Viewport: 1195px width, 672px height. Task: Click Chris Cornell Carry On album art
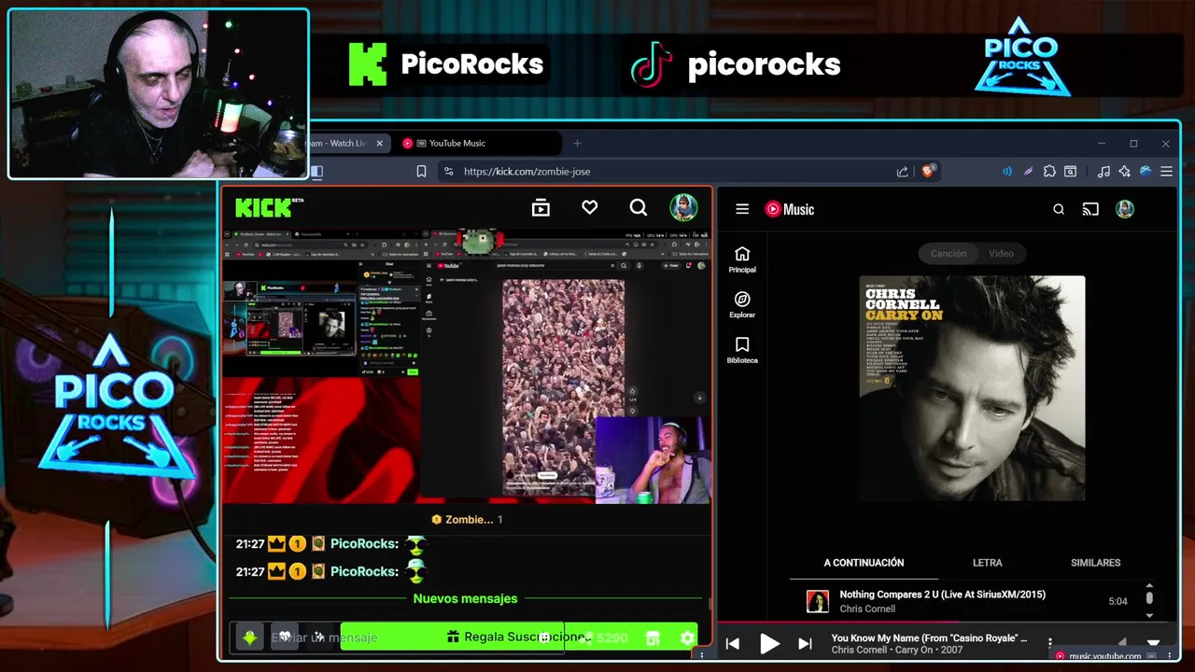click(972, 388)
